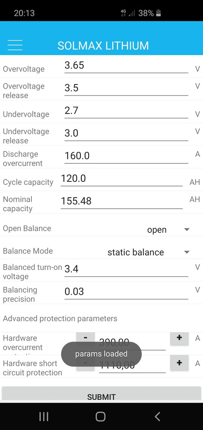The width and height of the screenshot is (203, 430).
Task: Select the static balance combo box
Action: (x=149, y=252)
